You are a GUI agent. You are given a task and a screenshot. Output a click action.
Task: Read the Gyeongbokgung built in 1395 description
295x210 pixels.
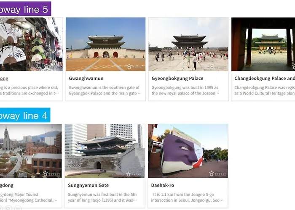[185, 90]
